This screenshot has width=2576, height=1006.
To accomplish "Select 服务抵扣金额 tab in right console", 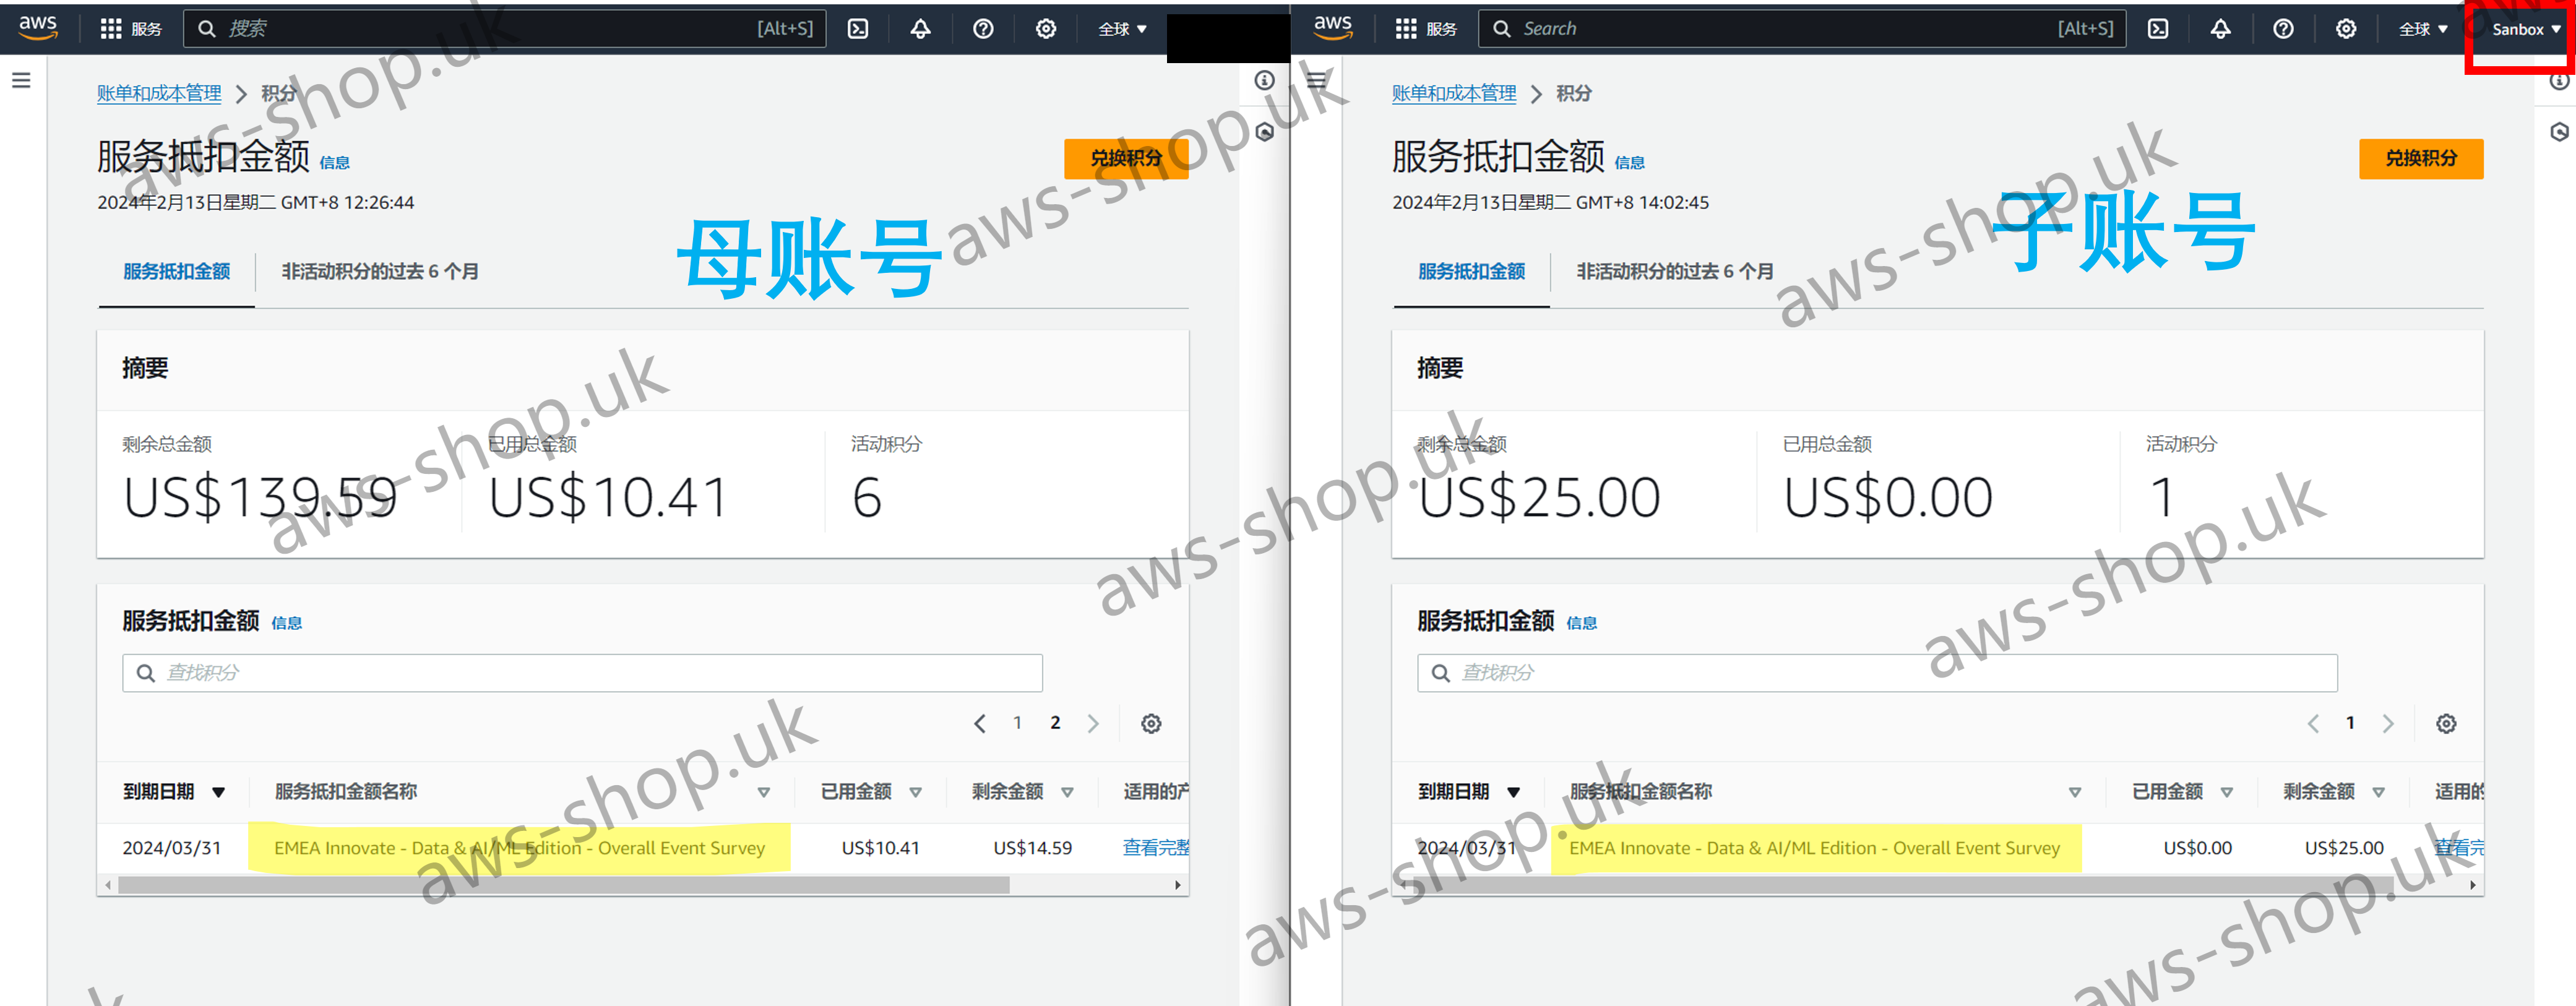I will 1471,271.
